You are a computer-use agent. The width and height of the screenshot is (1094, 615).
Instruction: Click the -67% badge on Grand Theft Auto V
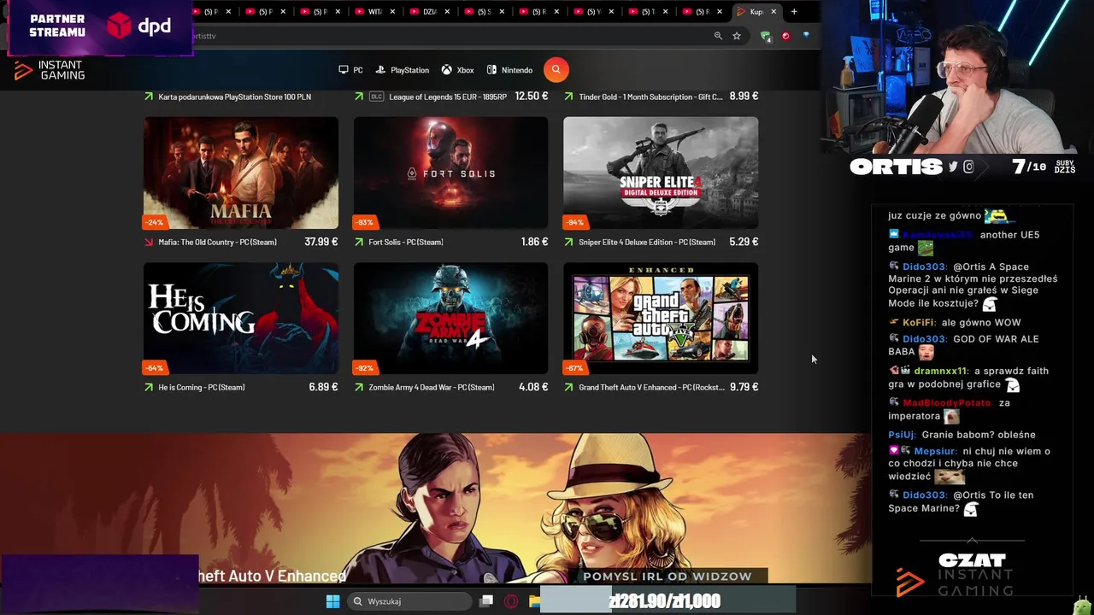(574, 368)
